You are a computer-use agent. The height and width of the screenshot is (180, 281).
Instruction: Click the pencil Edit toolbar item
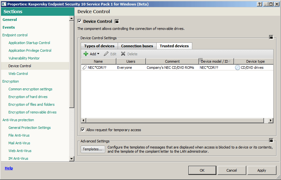click(x=110, y=54)
